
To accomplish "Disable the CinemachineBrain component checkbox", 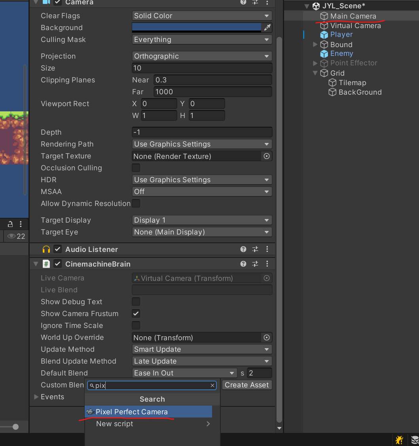I will [x=57, y=264].
